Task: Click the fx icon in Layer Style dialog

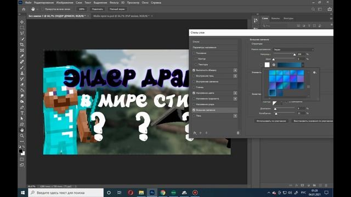Action: pos(195,133)
